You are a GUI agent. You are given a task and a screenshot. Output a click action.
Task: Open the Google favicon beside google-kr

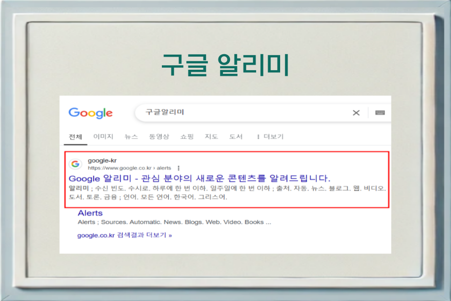click(75, 164)
